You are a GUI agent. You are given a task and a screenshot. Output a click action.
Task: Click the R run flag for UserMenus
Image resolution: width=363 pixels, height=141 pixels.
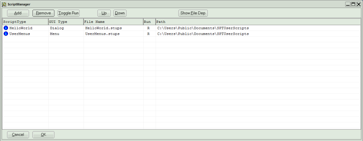[x=148, y=34]
